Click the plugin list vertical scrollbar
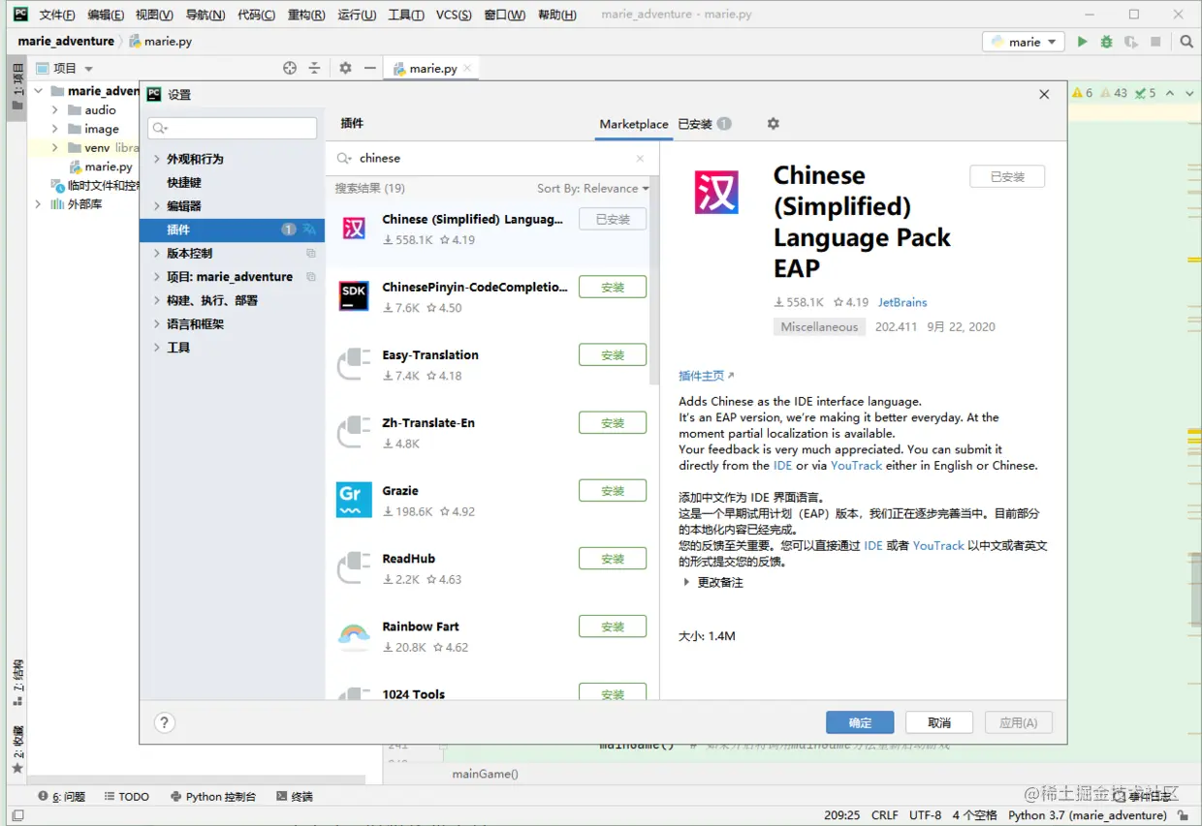Viewport: 1202px width, 826px height. (x=653, y=281)
